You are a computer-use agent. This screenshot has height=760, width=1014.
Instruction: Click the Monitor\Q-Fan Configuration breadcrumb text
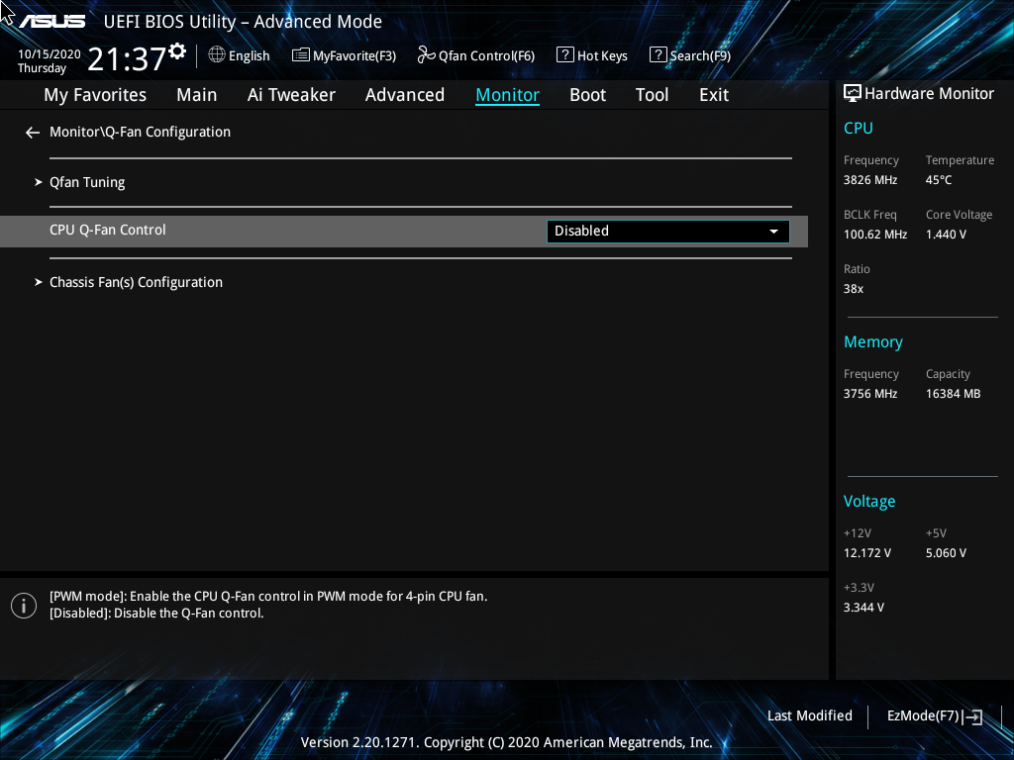[140, 132]
